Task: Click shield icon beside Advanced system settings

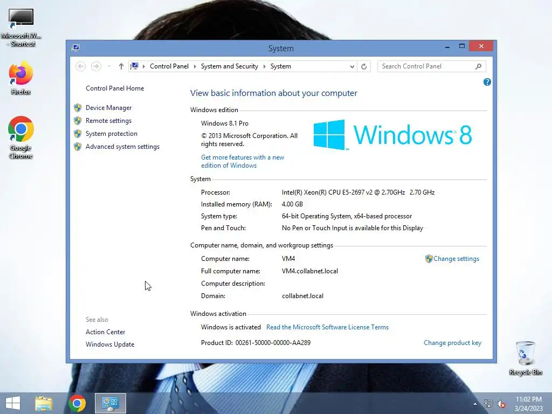Action: coord(78,147)
